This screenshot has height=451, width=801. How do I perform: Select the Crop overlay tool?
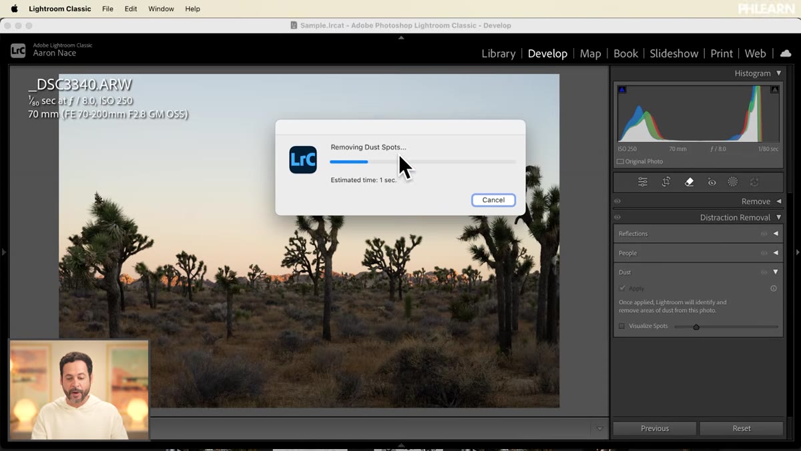click(666, 182)
